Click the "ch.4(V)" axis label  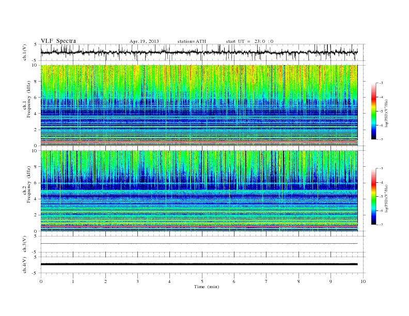coord(24,265)
